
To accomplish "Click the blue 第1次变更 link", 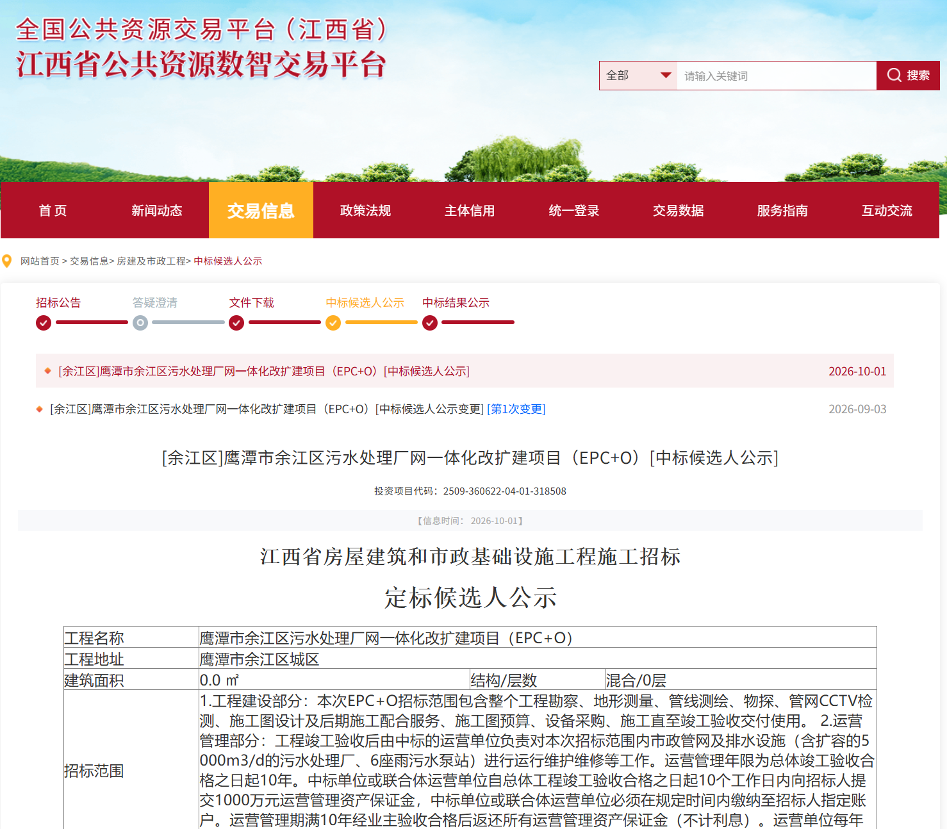I will (x=516, y=409).
